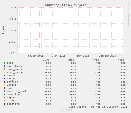
Task: Click the Avg value for swap
Action: 98,88
